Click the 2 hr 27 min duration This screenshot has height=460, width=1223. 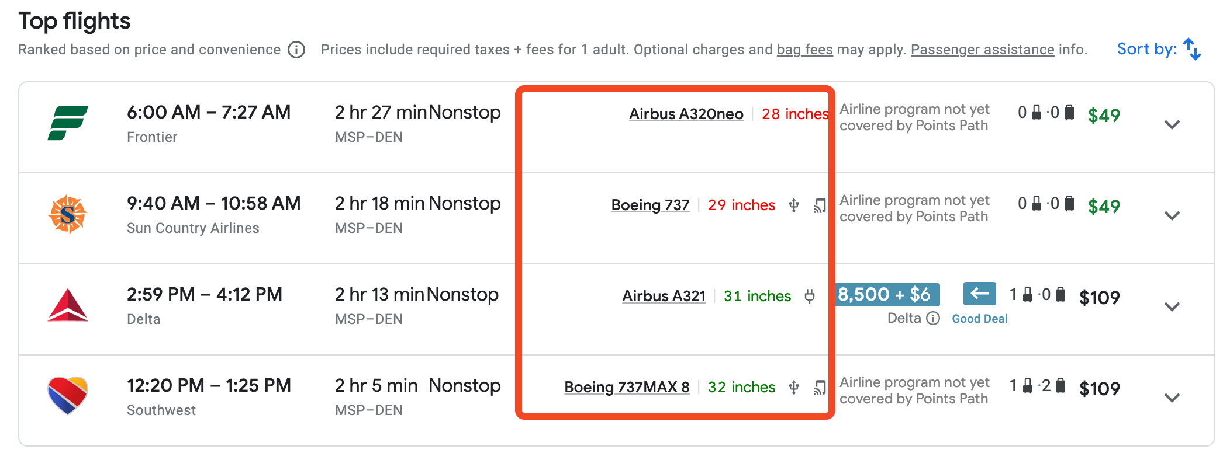click(x=381, y=112)
